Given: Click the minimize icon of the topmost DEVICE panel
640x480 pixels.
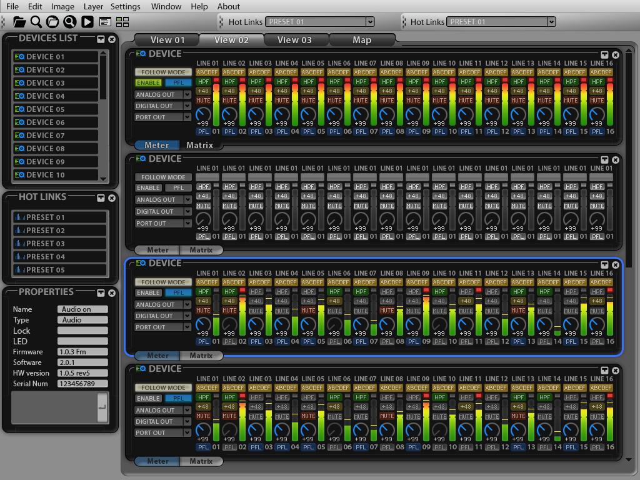Looking at the screenshot, I should tap(604, 55).
